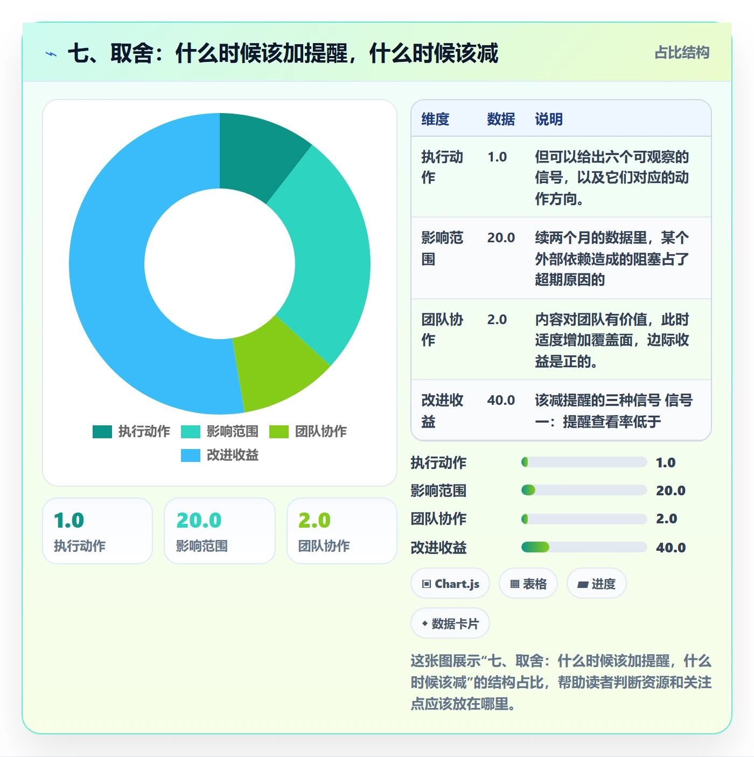Click the 占比结构 label in header

click(682, 53)
